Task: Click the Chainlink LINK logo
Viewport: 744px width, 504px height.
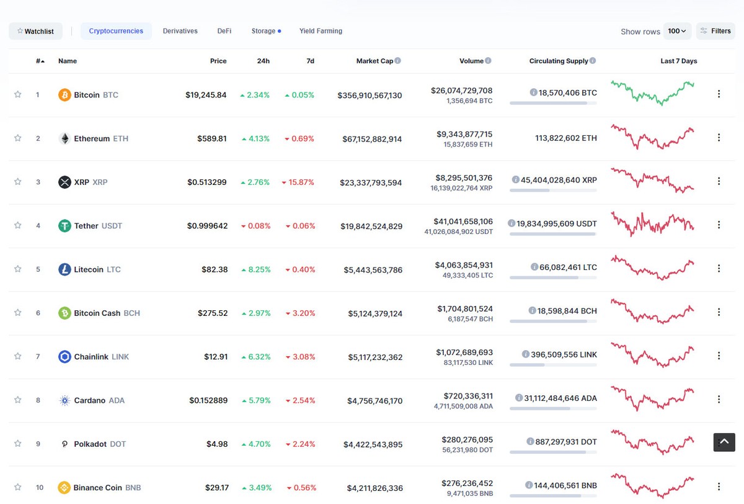Action: 64,356
